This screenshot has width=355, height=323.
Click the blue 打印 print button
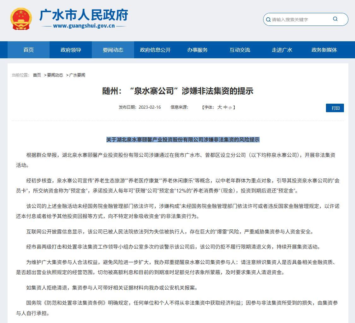(335, 108)
